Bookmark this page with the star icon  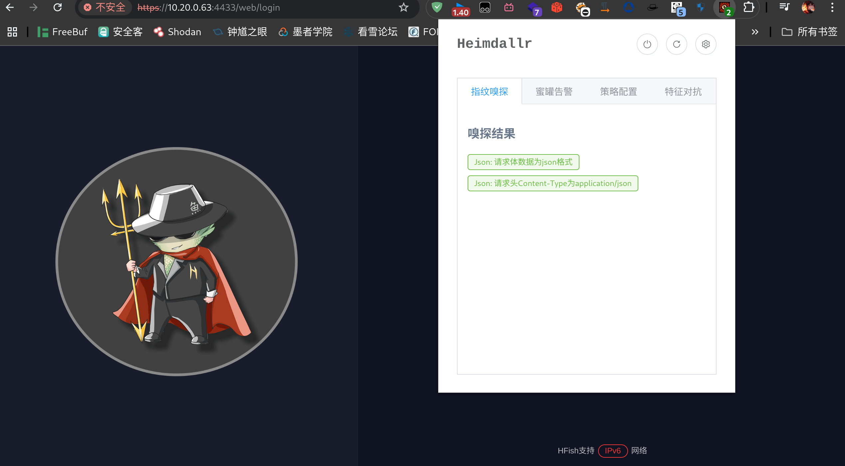403,7
